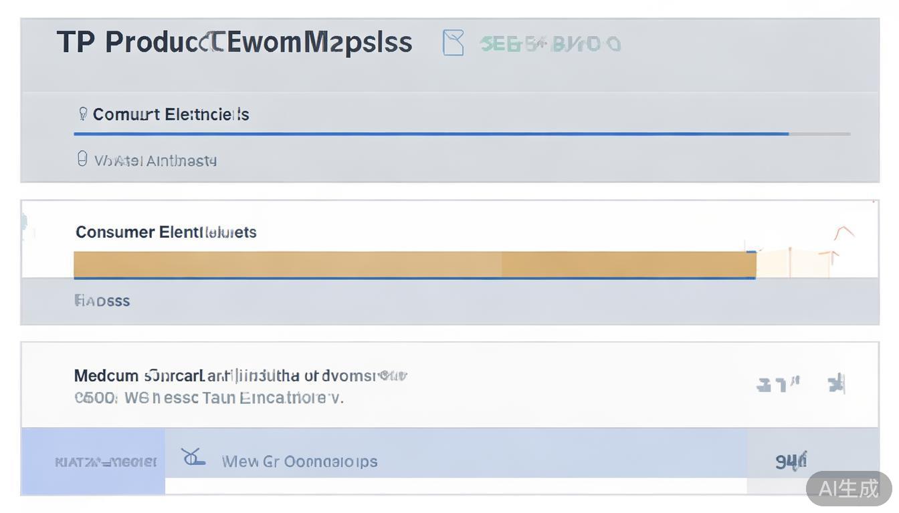The image size is (899, 513).
Task: Click the rightmost icon in the Medcum row
Action: click(x=837, y=384)
